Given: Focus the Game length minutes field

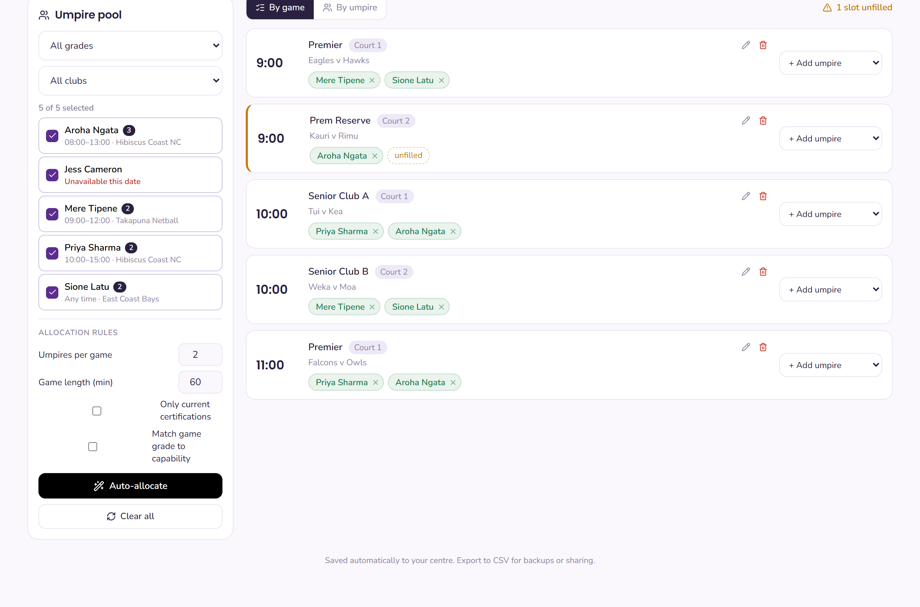Looking at the screenshot, I should [200, 382].
